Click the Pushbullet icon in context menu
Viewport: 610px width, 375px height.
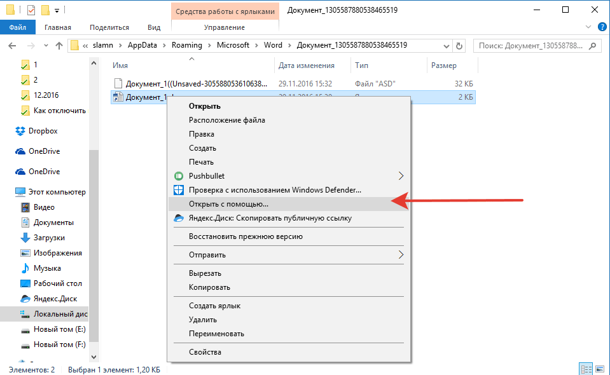click(x=178, y=176)
